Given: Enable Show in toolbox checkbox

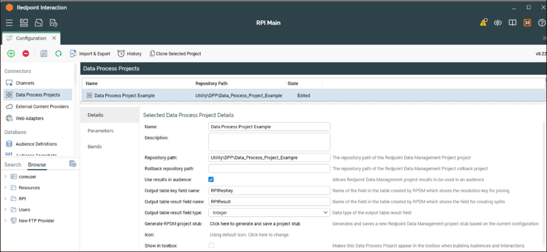Looking at the screenshot, I should pyautogui.click(x=211, y=245).
